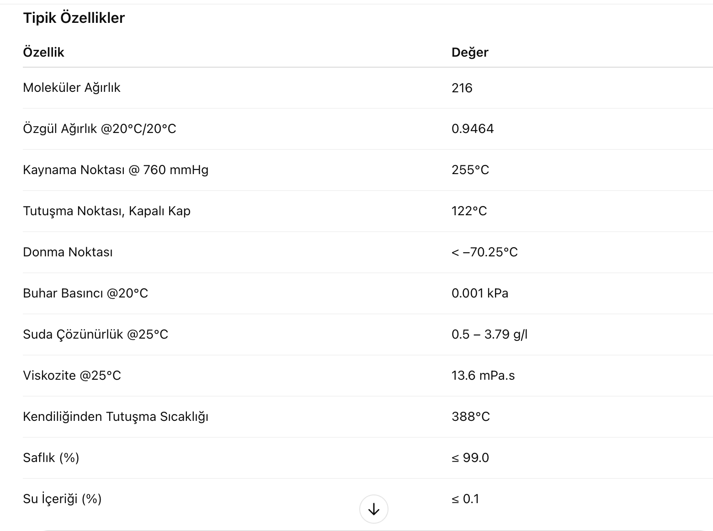Click the 'Tipik Özellikler' heading
The image size is (713, 531).
point(74,18)
